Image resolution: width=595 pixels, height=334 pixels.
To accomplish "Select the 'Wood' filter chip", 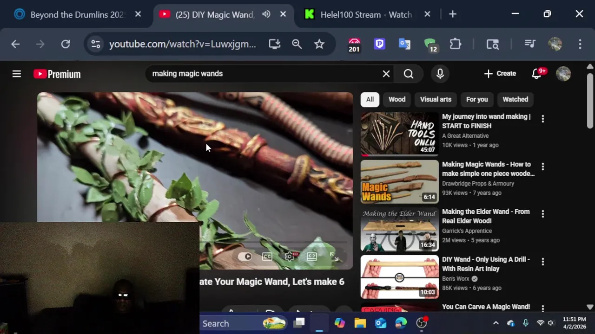I will pos(397,99).
